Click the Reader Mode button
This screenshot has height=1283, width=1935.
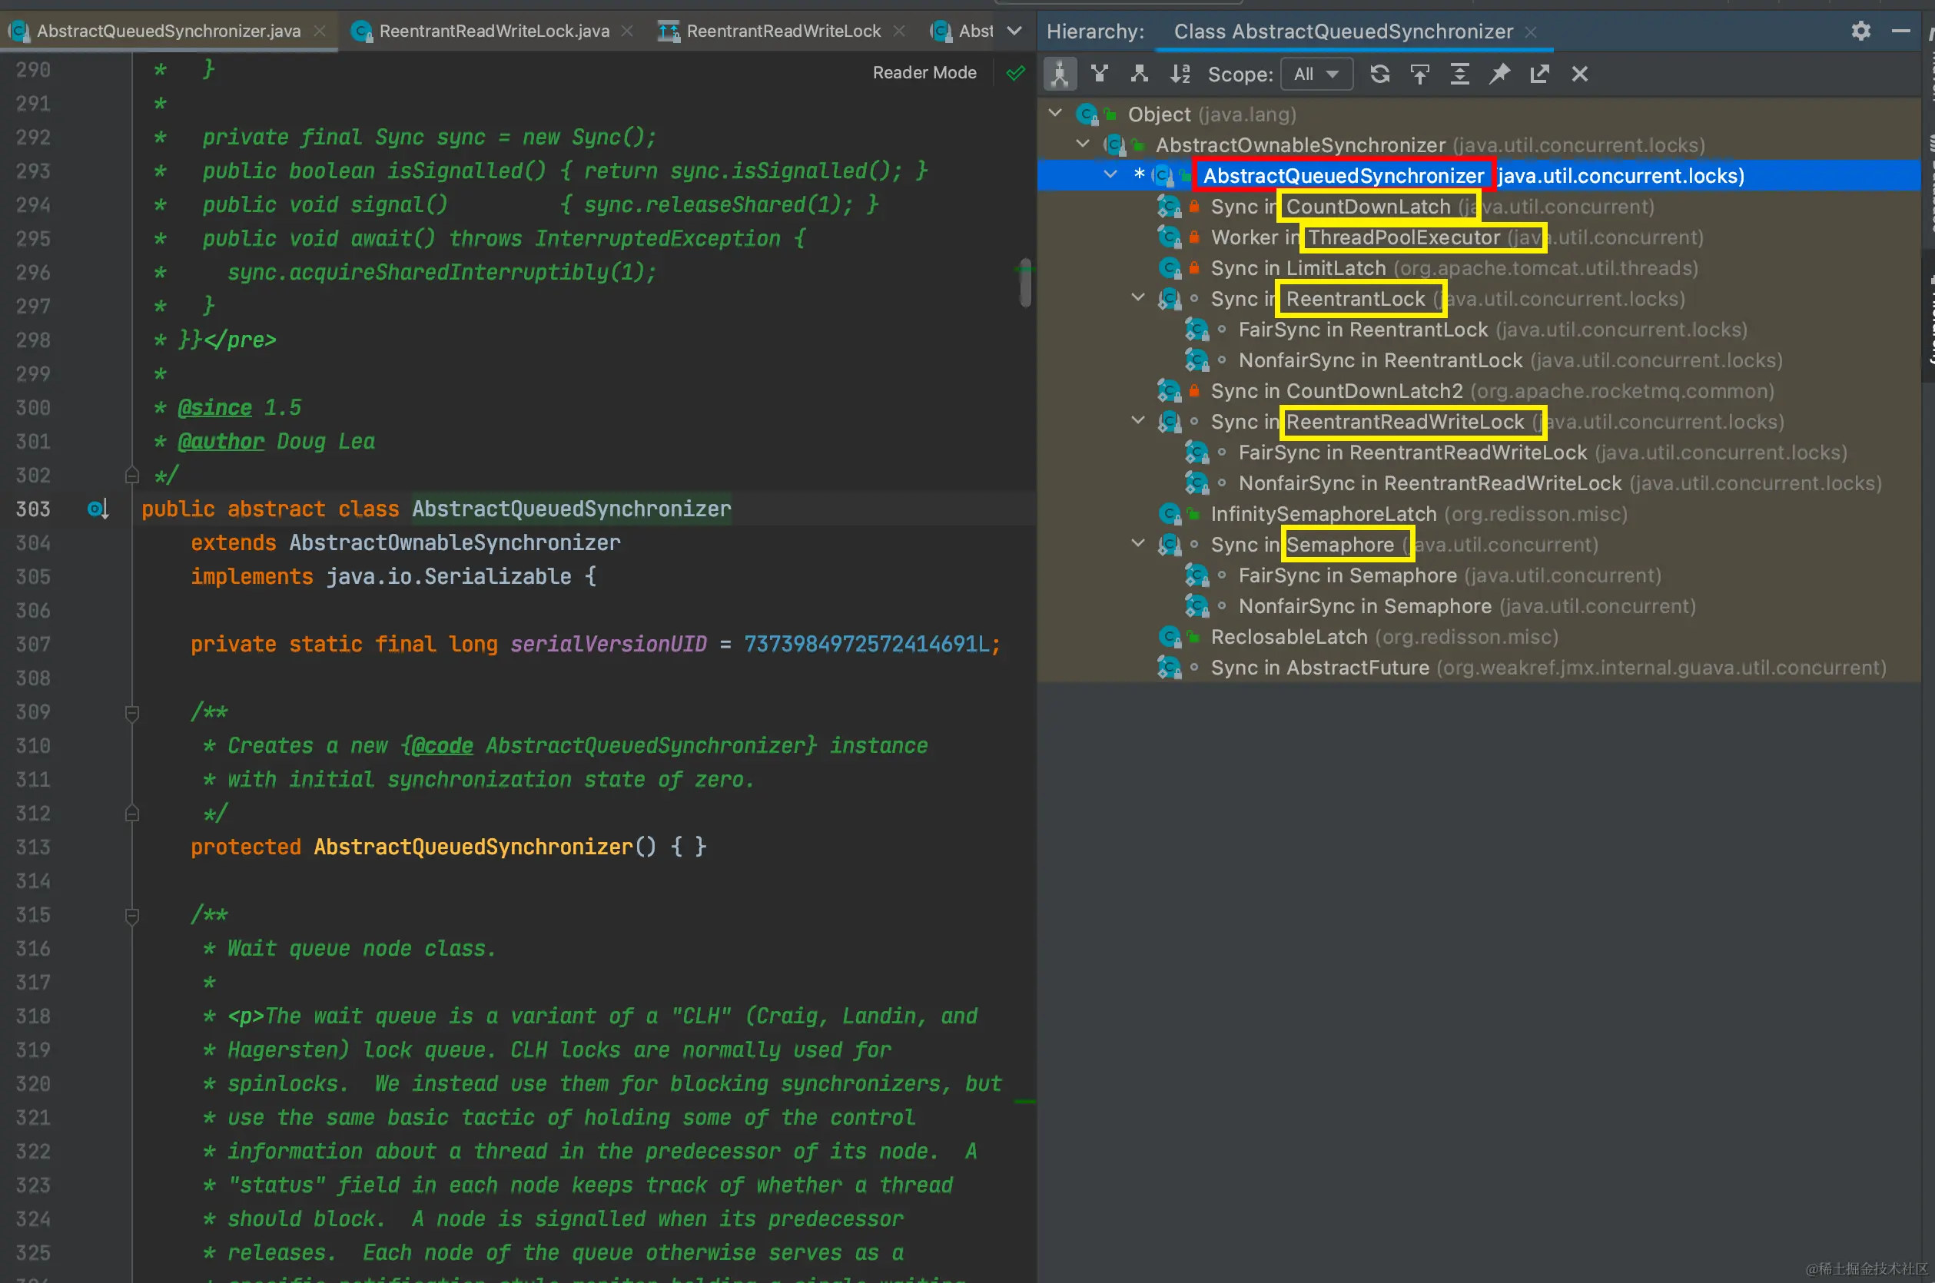pyautogui.click(x=924, y=73)
